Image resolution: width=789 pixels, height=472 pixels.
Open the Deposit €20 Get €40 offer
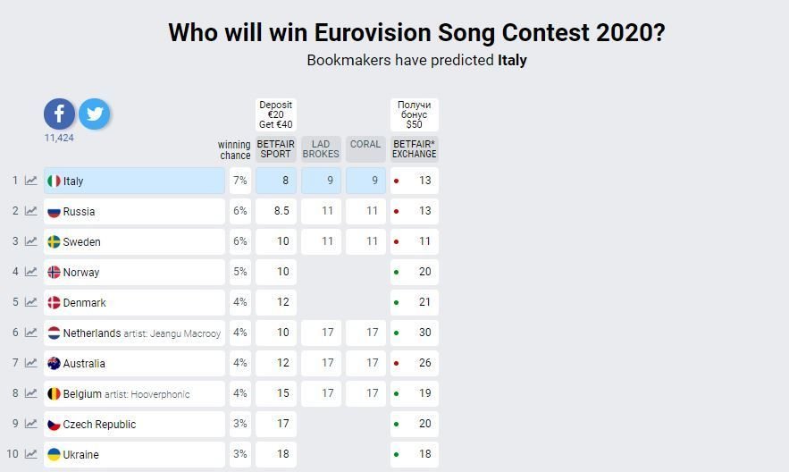(x=276, y=114)
